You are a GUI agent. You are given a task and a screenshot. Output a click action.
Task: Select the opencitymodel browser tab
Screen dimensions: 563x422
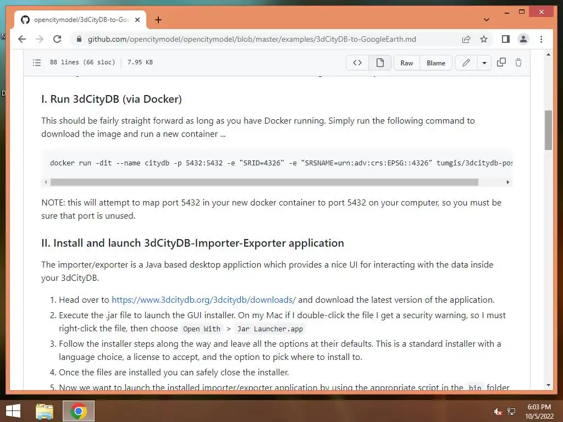click(80, 20)
